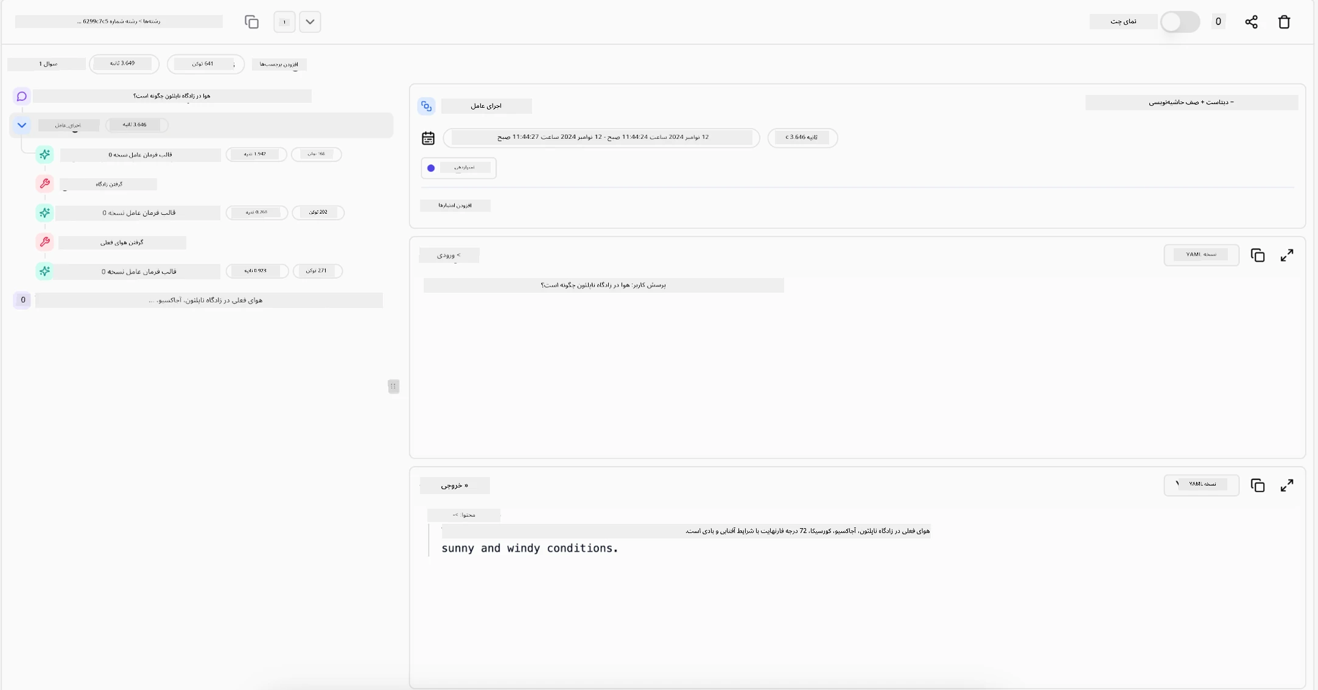Open the dropdown chevron next to thread number
Viewport: 1318px width, 690px height.
point(310,22)
